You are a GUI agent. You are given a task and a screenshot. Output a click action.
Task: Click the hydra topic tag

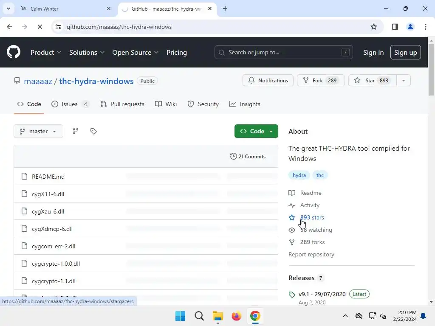(299, 175)
